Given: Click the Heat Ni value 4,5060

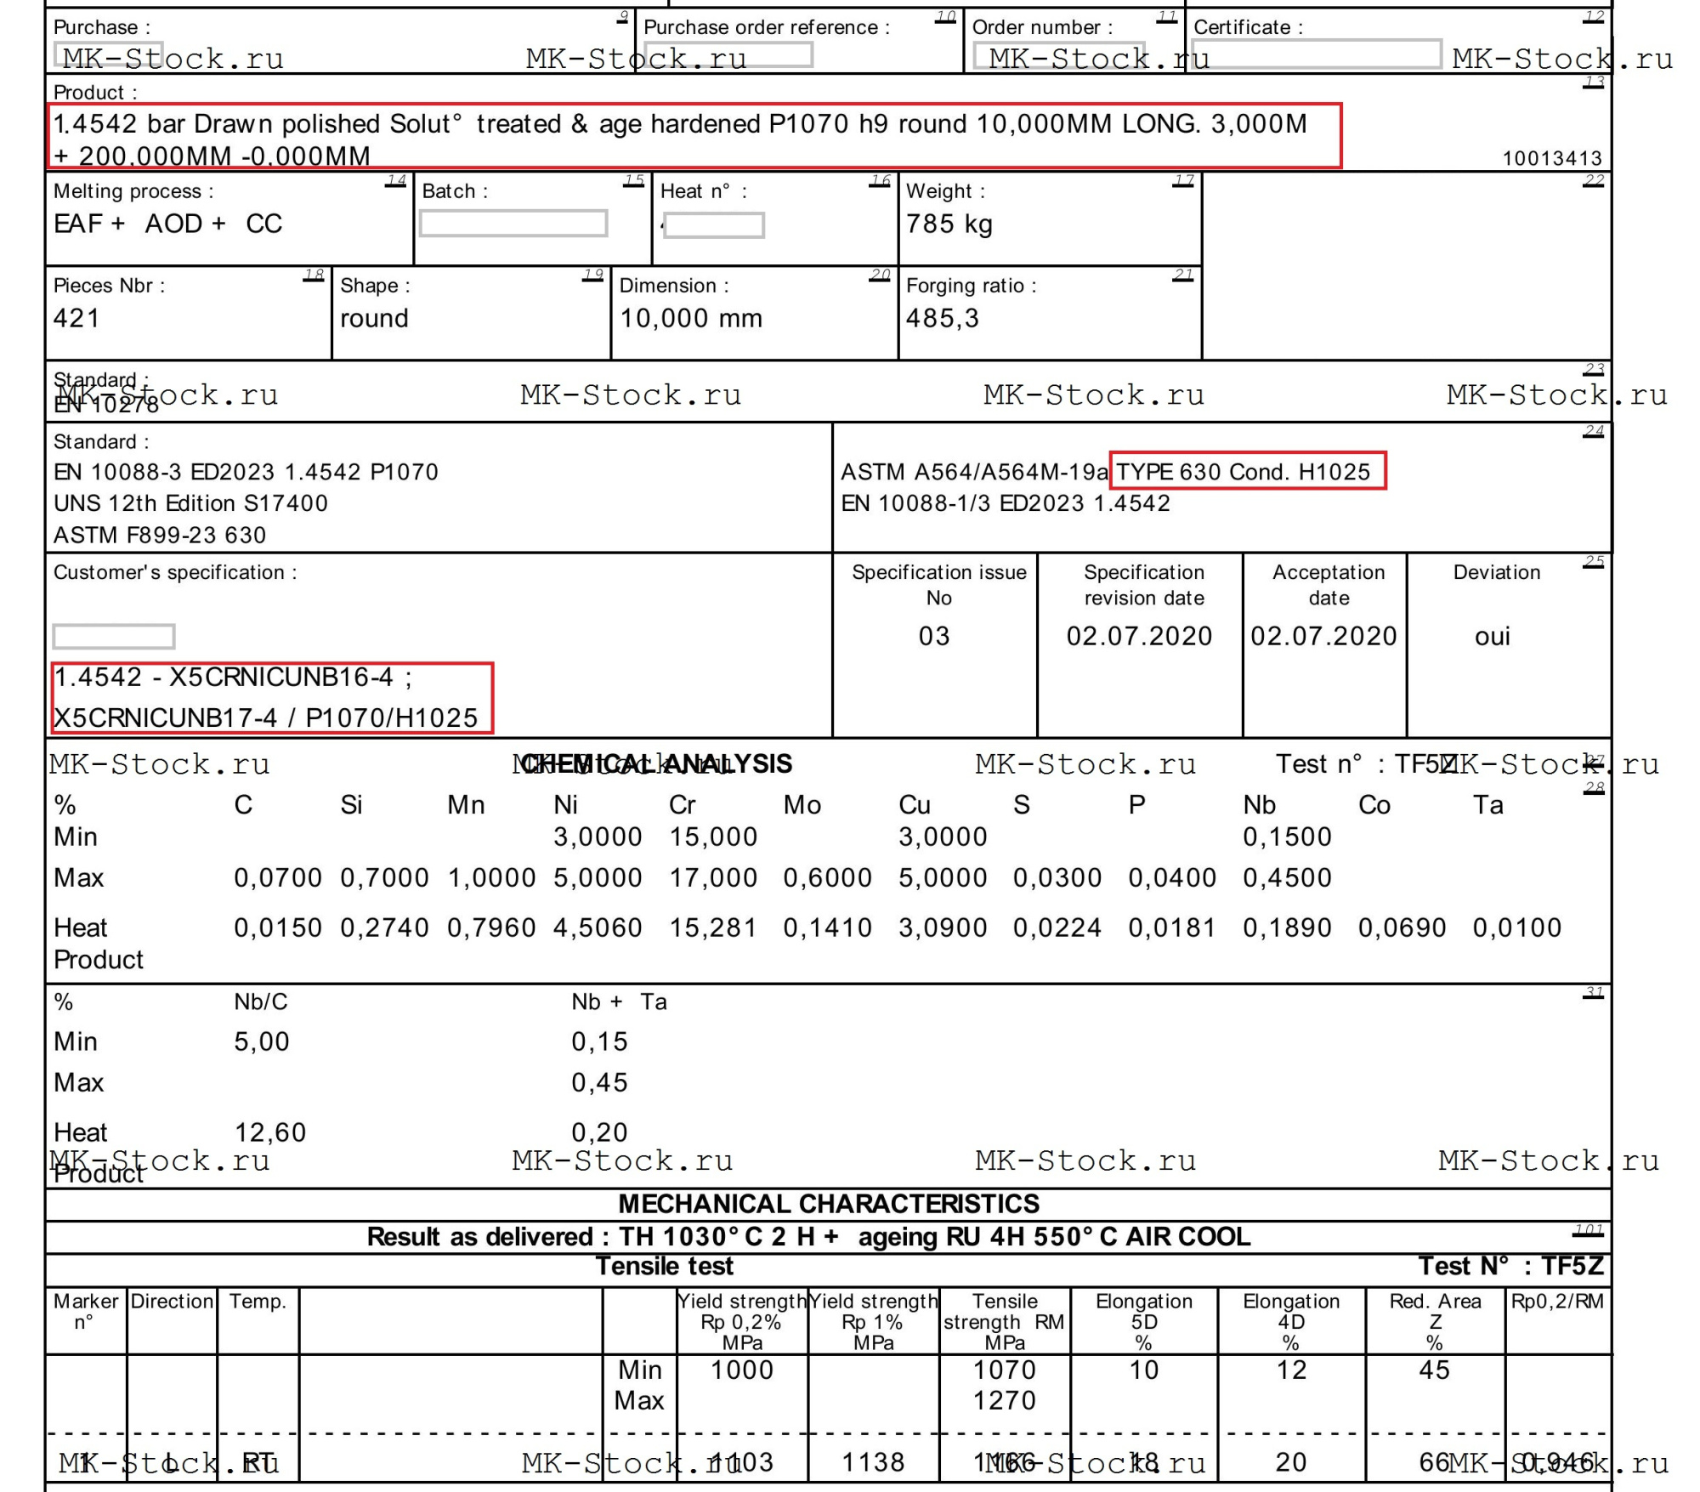Looking at the screenshot, I should (598, 928).
